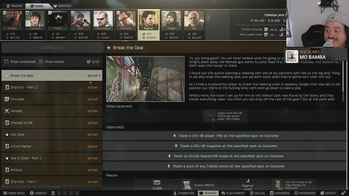Open the Survey
This screenshot has height=196, width=349.
click(328, 193)
